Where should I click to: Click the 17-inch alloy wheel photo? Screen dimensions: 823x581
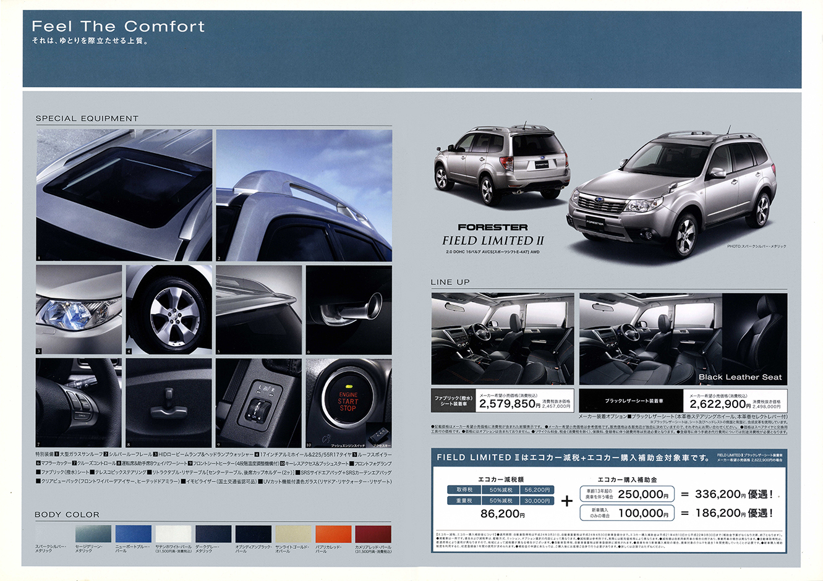pyautogui.click(x=169, y=310)
